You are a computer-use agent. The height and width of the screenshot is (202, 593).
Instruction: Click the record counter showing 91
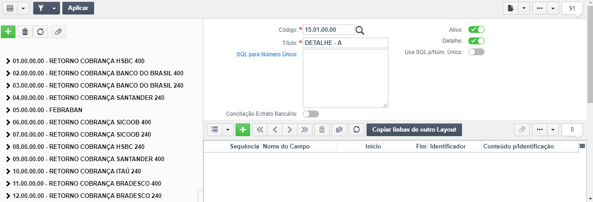point(572,8)
